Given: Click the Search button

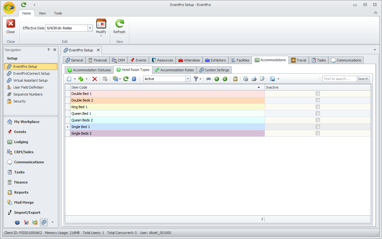Looking at the screenshot, I should [x=363, y=79].
